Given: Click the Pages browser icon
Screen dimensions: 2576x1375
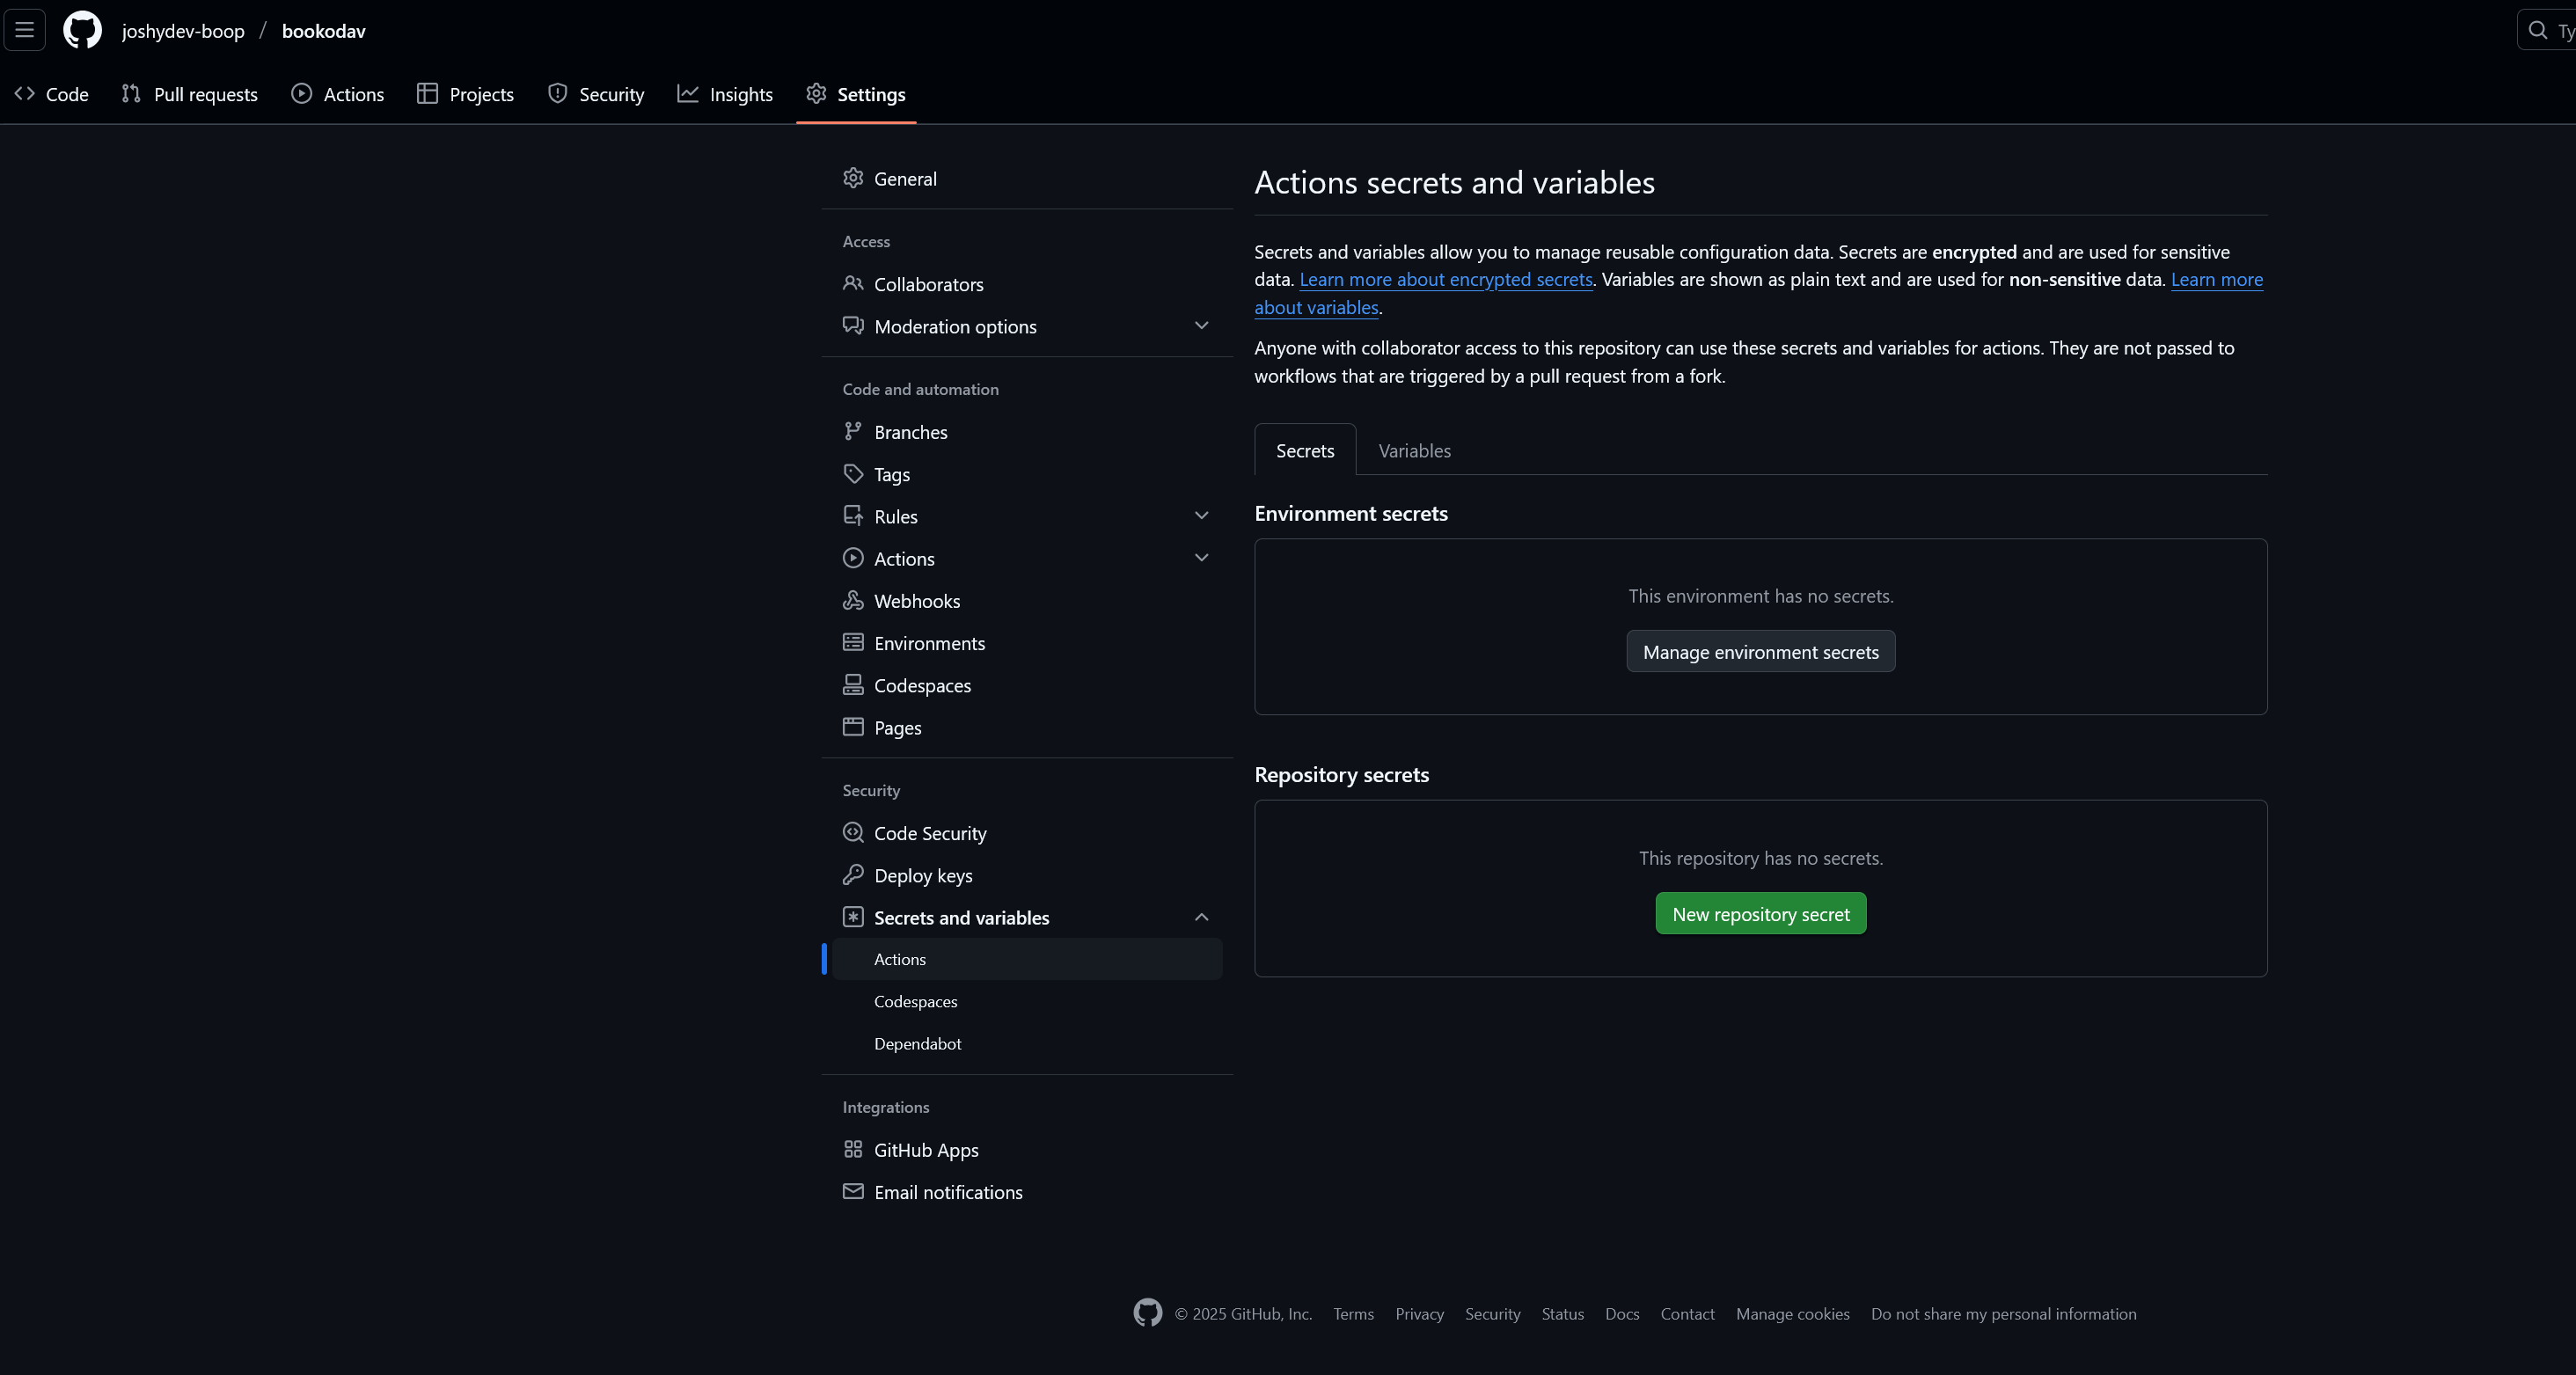Looking at the screenshot, I should pyautogui.click(x=852, y=727).
